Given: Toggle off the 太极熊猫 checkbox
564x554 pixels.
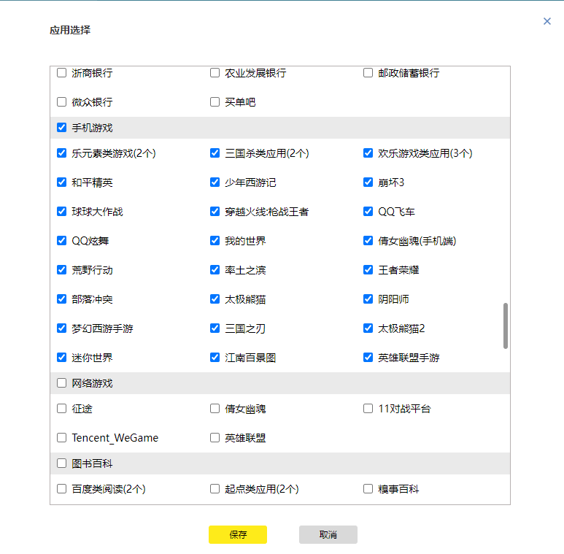Looking at the screenshot, I should pyautogui.click(x=215, y=299).
